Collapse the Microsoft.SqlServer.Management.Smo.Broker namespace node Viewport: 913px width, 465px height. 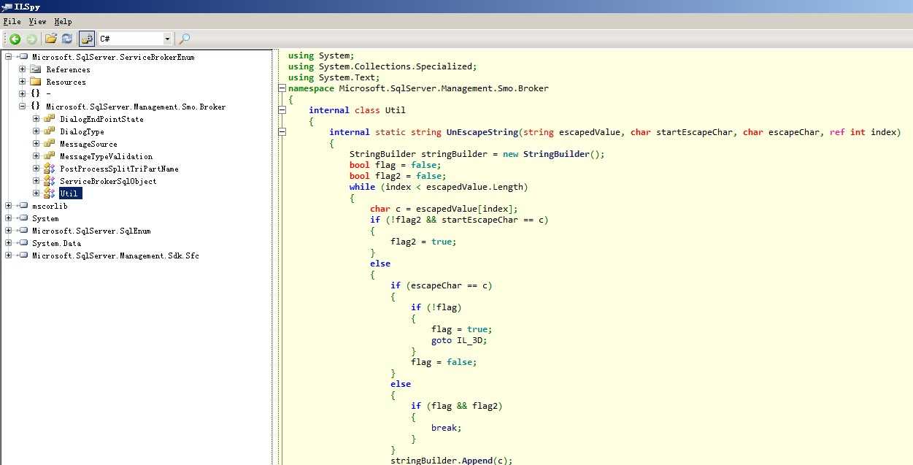coord(22,107)
